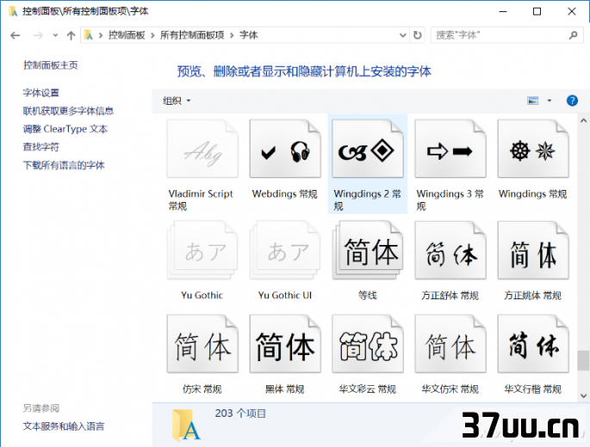Open 控制面板主页 link
The width and height of the screenshot is (590, 447).
coord(51,65)
